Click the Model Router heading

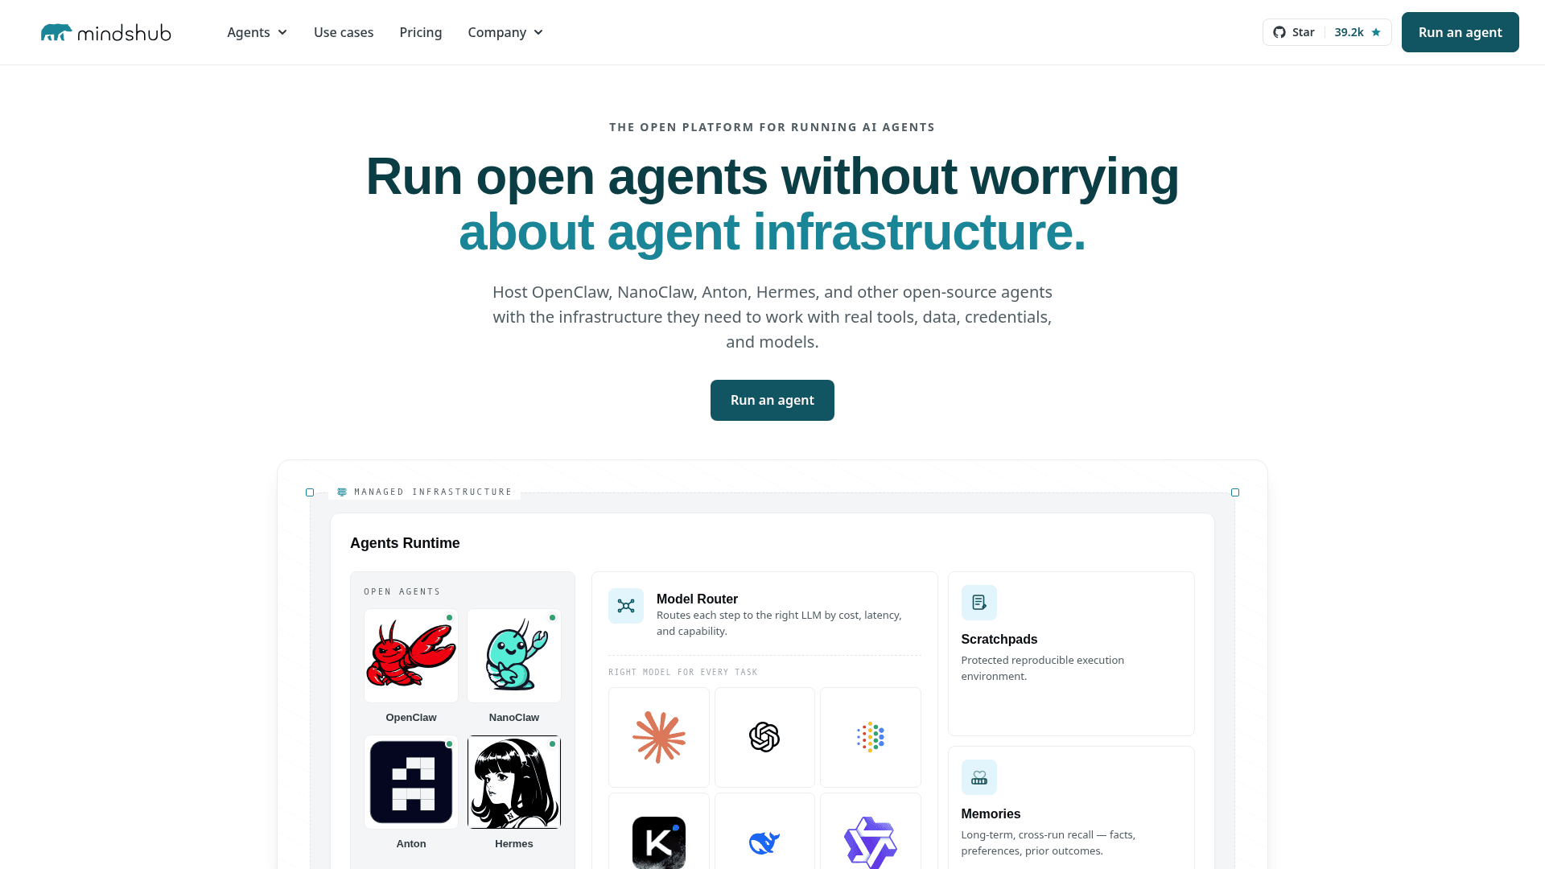click(697, 599)
